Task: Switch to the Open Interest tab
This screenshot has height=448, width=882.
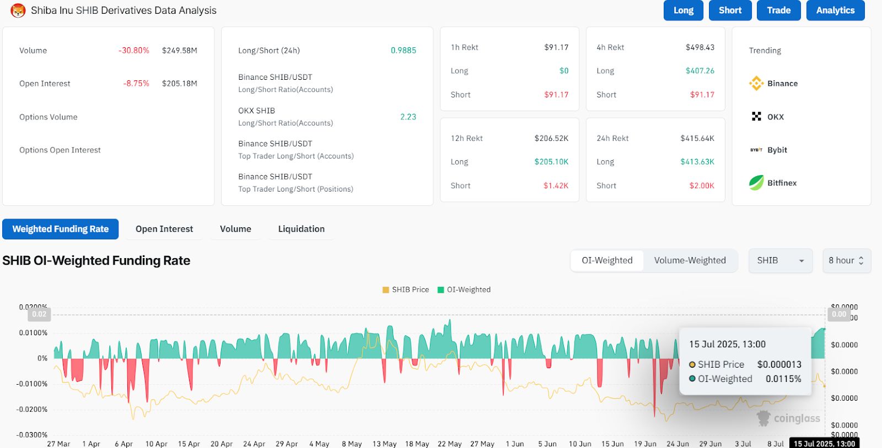Action: coord(164,229)
